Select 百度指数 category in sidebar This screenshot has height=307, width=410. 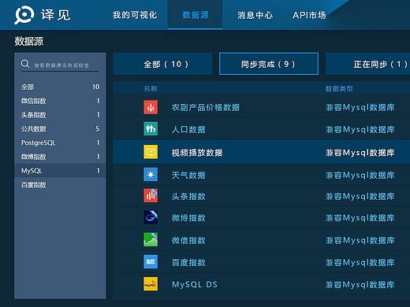pyautogui.click(x=60, y=185)
